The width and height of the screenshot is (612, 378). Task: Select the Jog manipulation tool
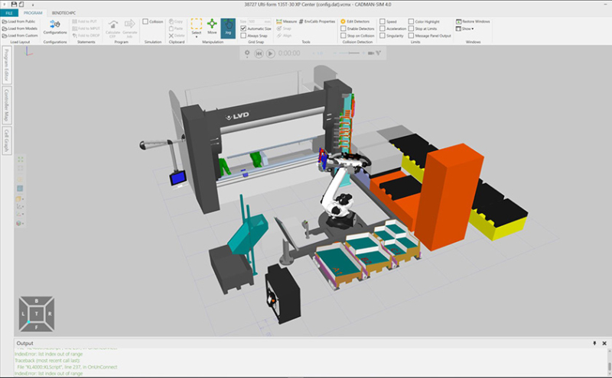pyautogui.click(x=228, y=28)
